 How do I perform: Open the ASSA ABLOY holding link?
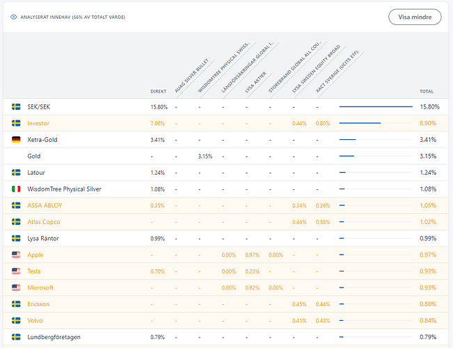(x=45, y=205)
